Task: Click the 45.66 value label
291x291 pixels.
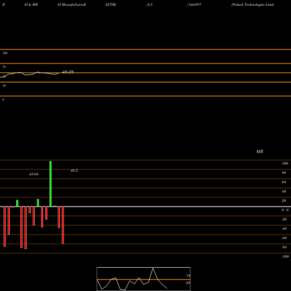Action: (x=34, y=174)
